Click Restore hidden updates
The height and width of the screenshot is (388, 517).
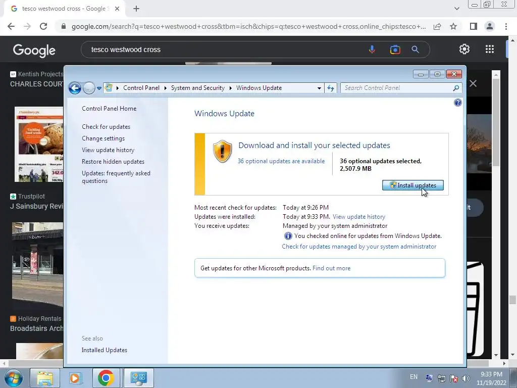click(x=113, y=161)
